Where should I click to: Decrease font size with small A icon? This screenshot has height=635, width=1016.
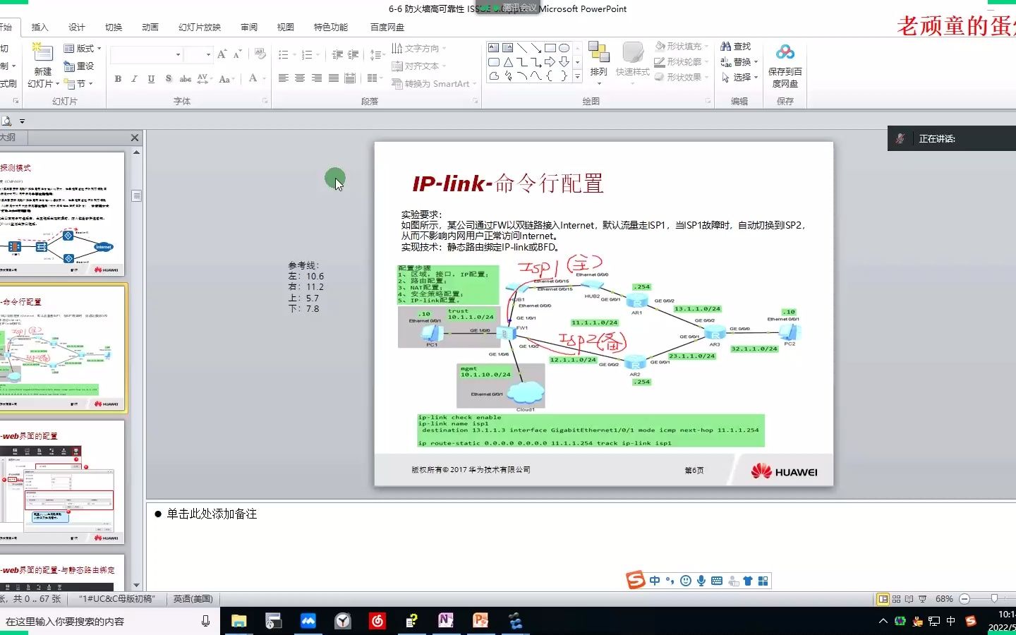tap(237, 54)
